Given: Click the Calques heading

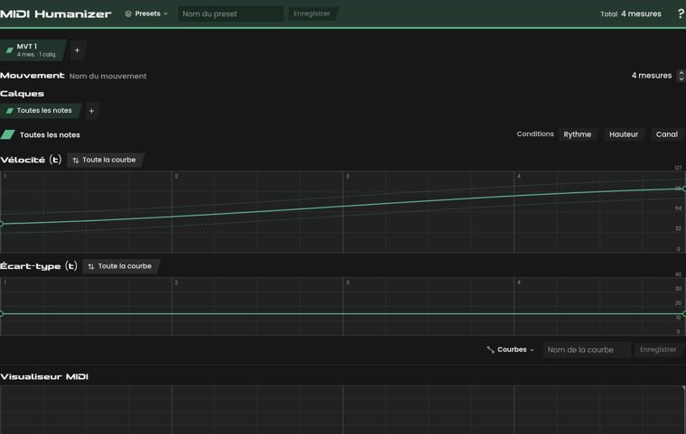Looking at the screenshot, I should tap(22, 94).
